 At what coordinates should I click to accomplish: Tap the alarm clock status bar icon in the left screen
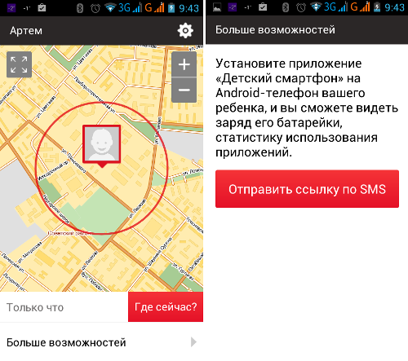(x=95, y=8)
